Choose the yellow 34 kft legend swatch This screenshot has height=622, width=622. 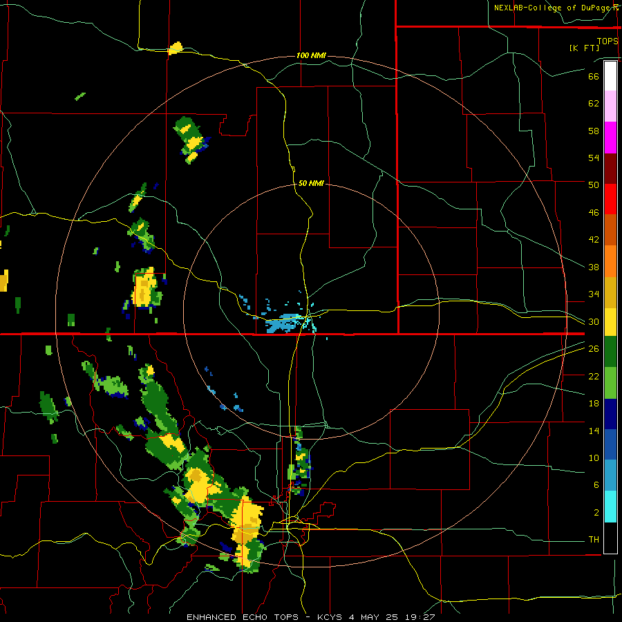tap(610, 322)
